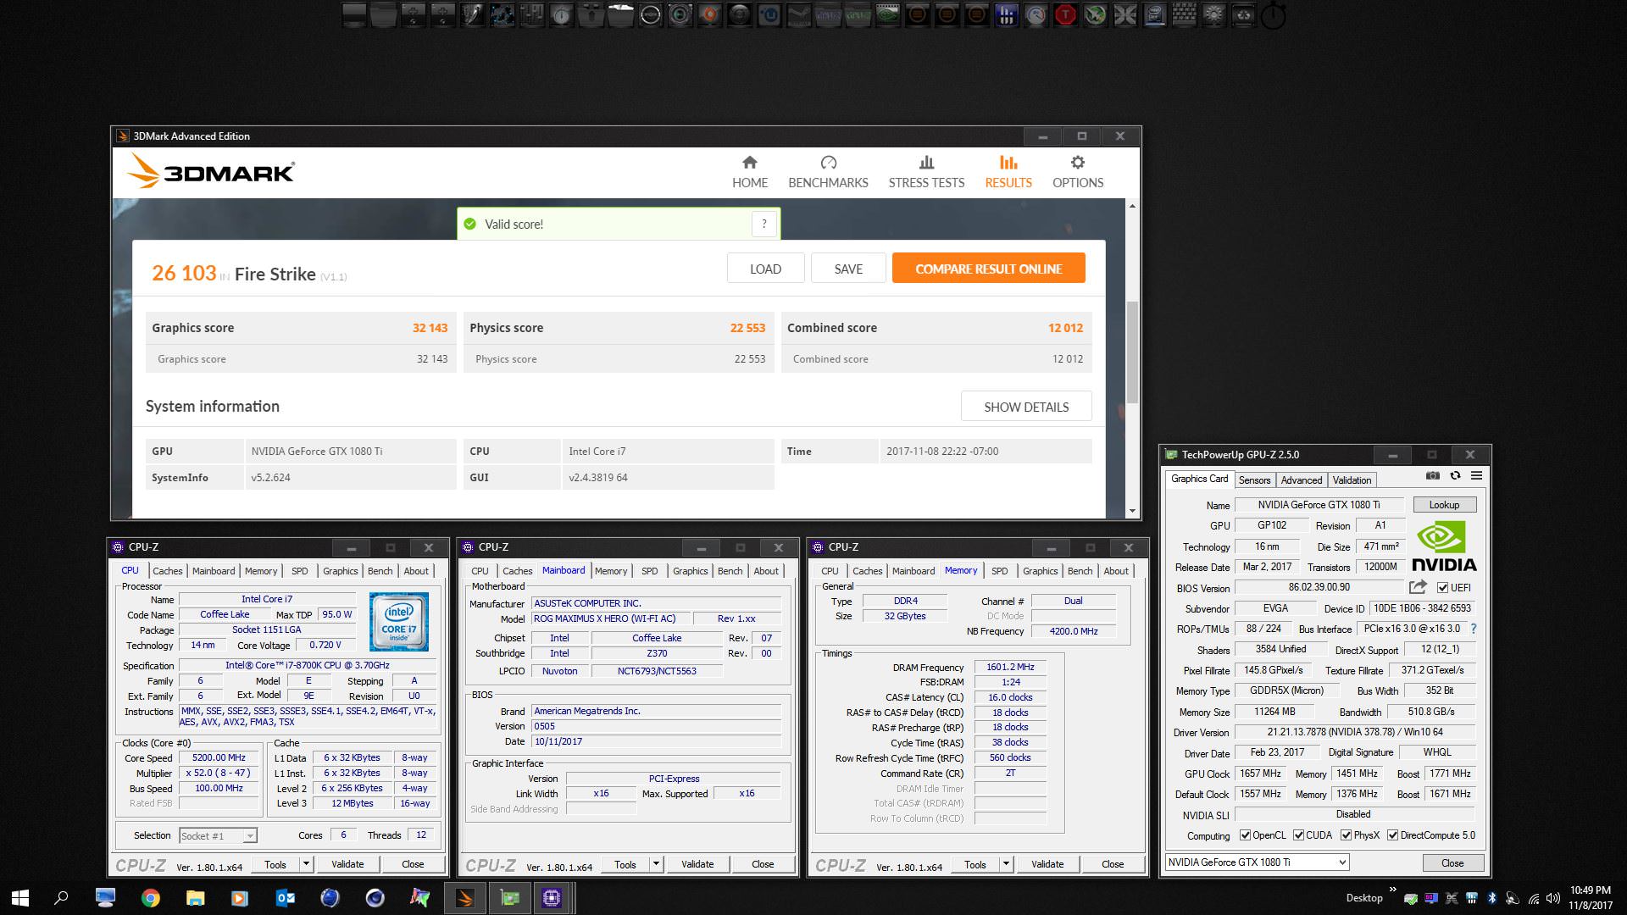Open STRESS TESTS in 3DMark

[x=926, y=172]
